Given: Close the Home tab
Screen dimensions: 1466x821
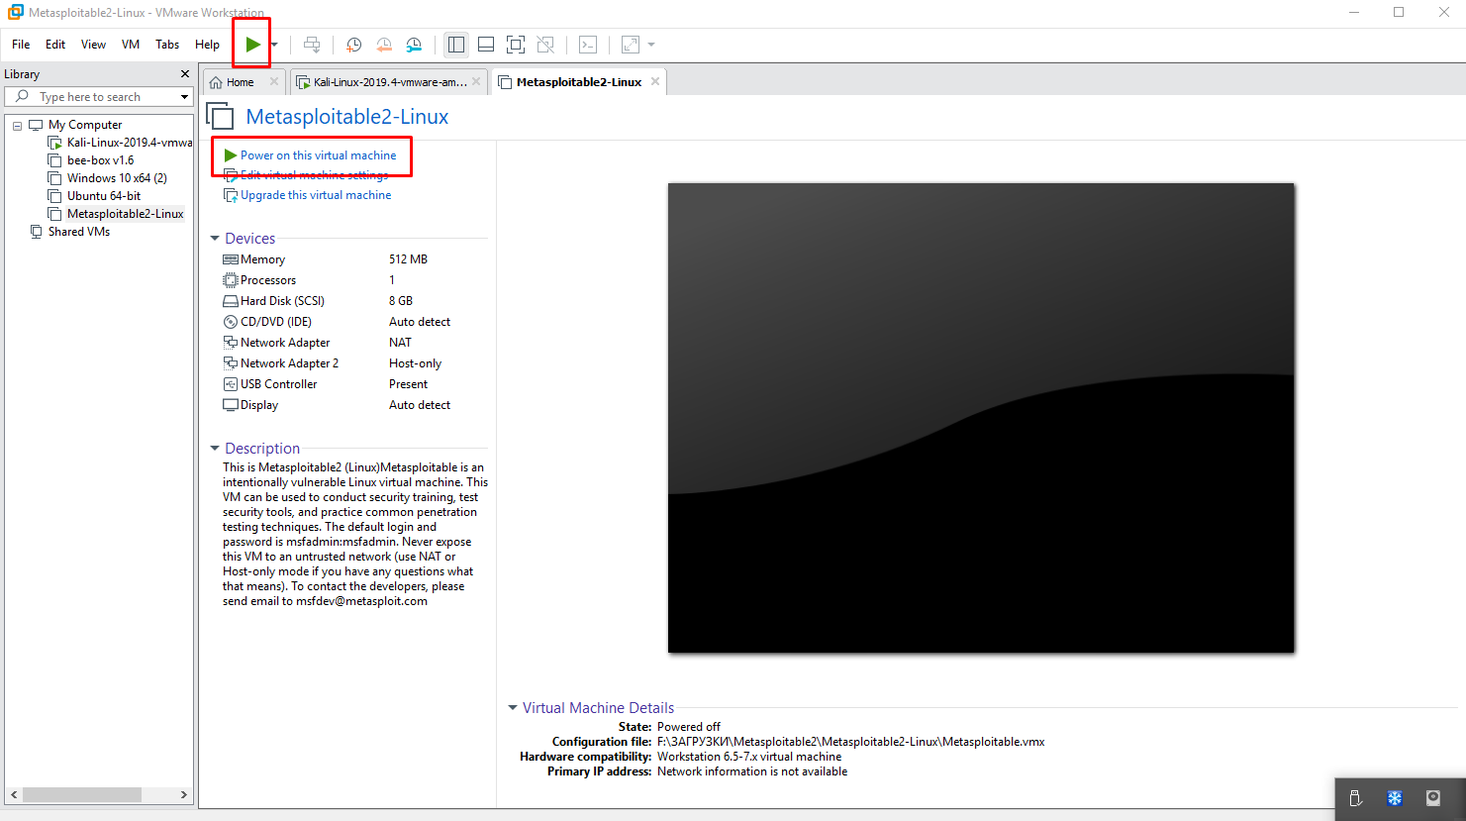Looking at the screenshot, I should pos(274,81).
